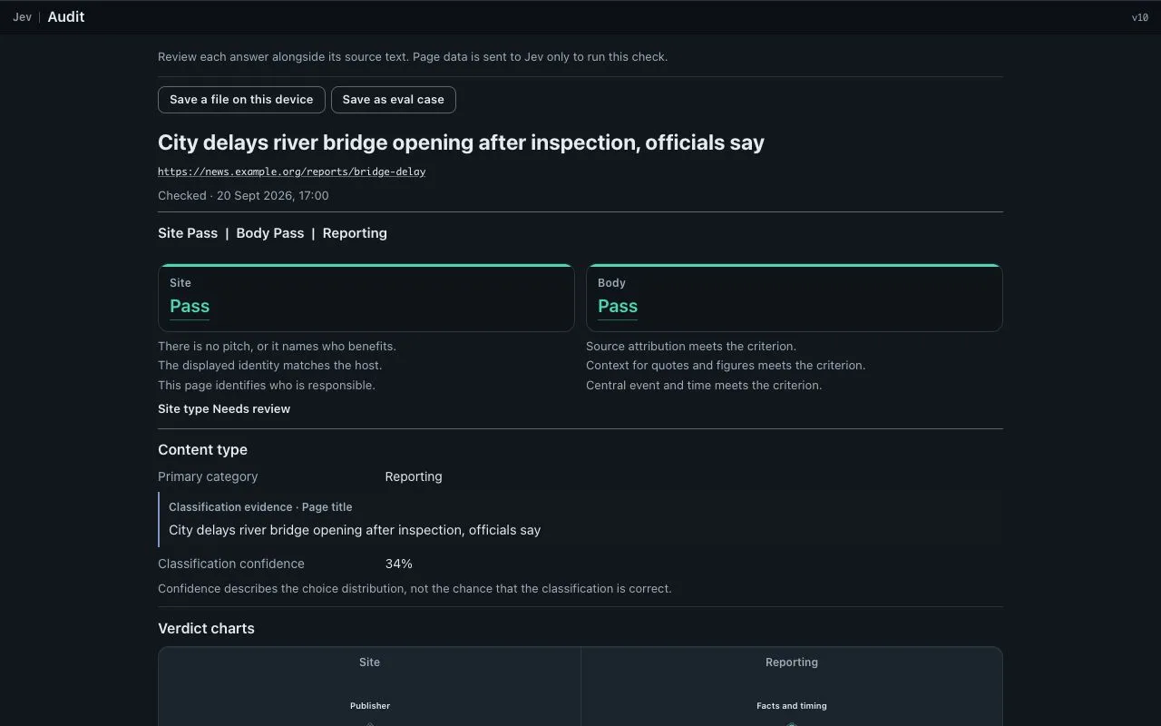Click the 'Reporting' chart column title
Viewport: 1161px width, 726px height.
click(792, 662)
